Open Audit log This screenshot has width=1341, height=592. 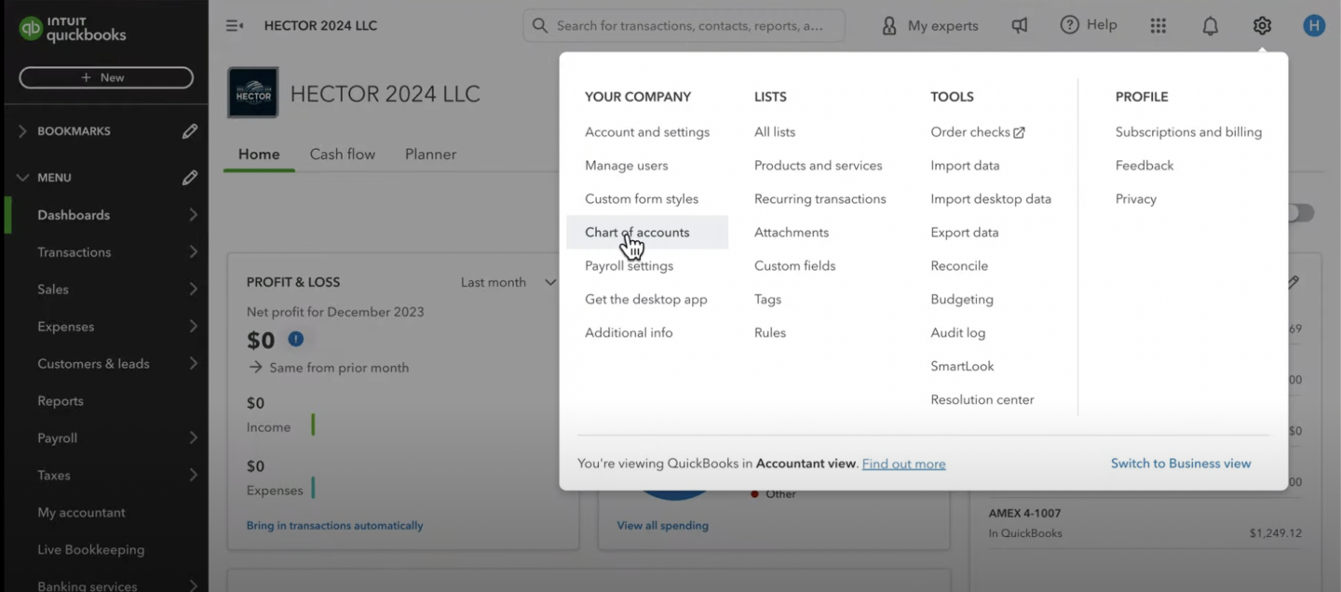click(x=958, y=333)
